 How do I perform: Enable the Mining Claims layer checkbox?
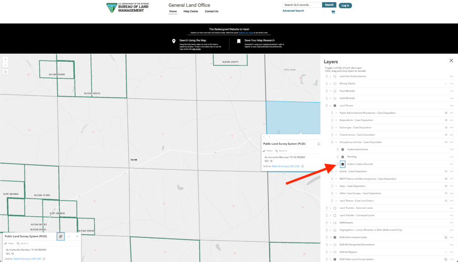335,84
